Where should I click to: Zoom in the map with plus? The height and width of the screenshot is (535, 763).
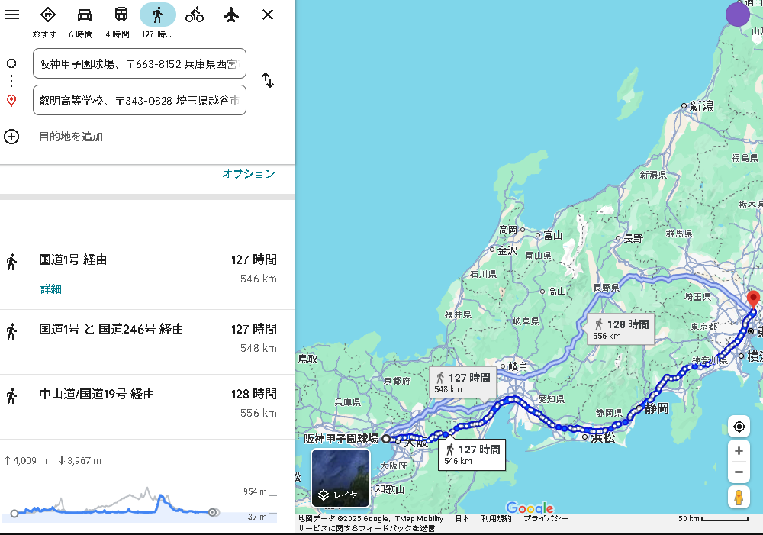739,451
